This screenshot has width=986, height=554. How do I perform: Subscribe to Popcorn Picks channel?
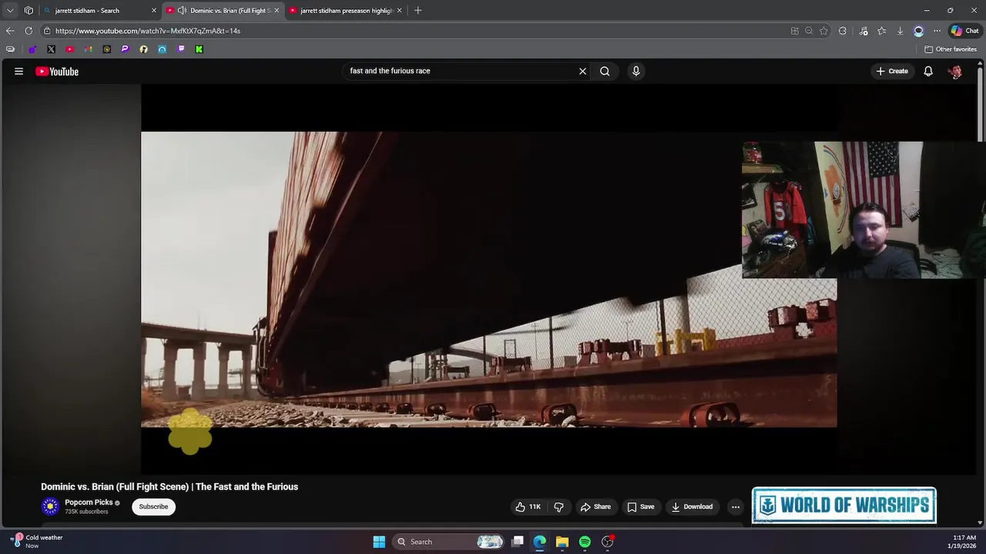[153, 506]
